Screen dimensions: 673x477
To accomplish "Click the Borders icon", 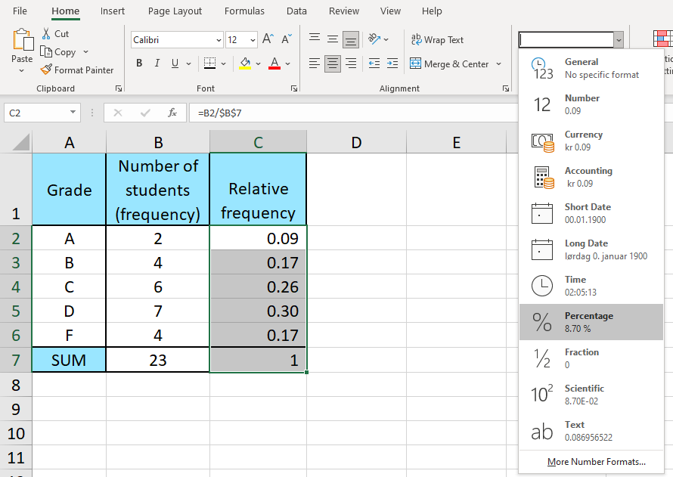I will click(209, 63).
